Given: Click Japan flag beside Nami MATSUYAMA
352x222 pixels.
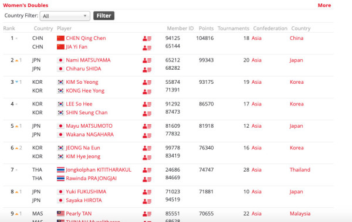Looking at the screenshot, I should 60,60.
